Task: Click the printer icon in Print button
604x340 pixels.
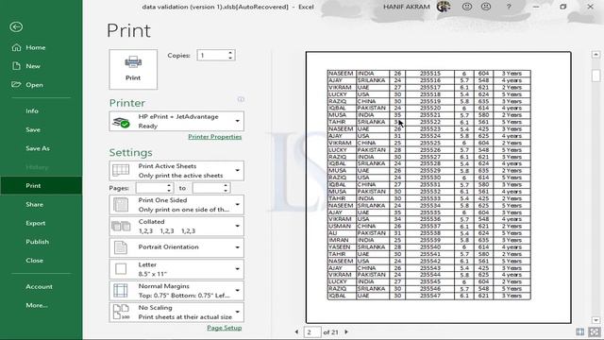Action: click(133, 62)
